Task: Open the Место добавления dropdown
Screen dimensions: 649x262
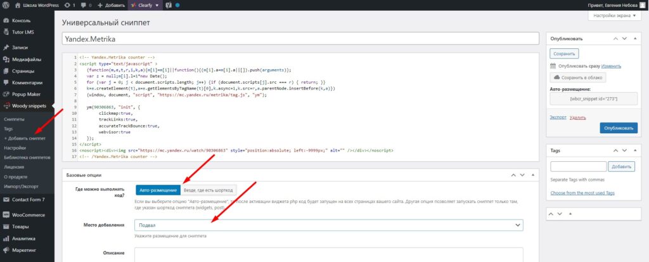Action: point(328,225)
